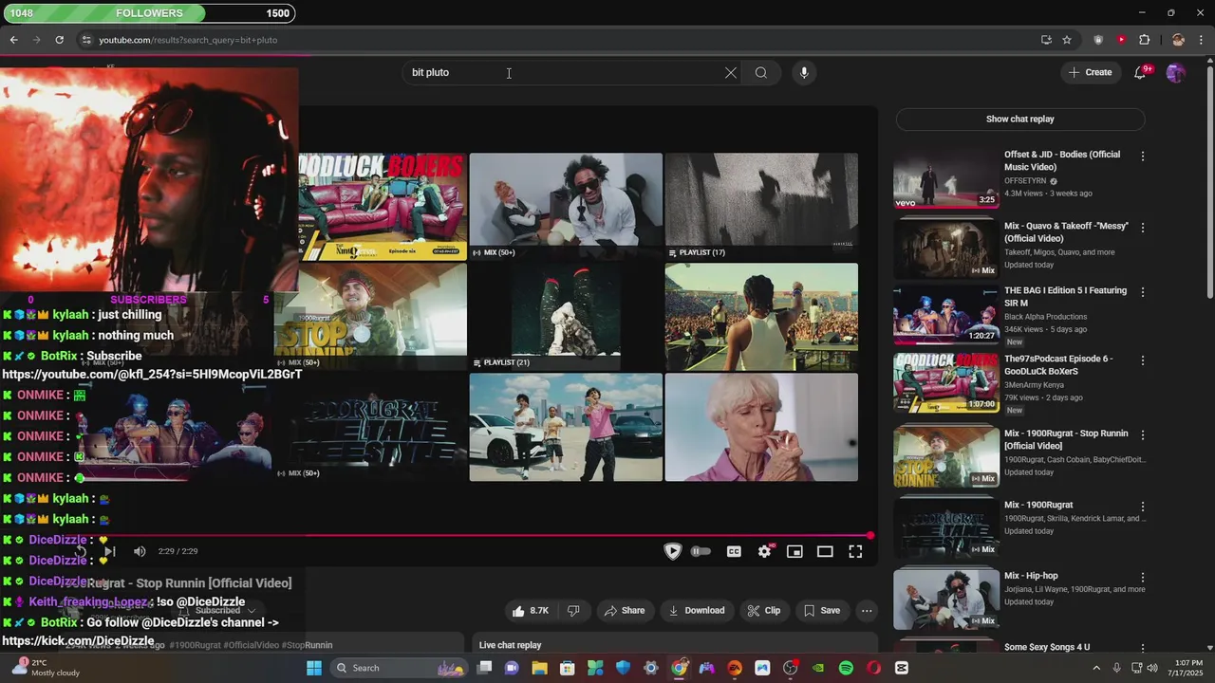
Task: Open options for Offset & JID - Bodies
Action: (1143, 156)
